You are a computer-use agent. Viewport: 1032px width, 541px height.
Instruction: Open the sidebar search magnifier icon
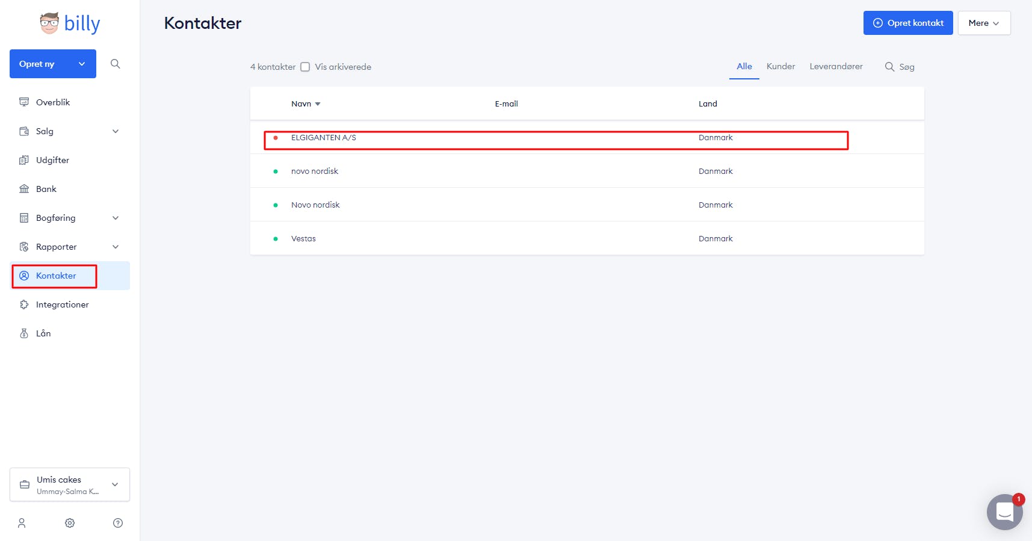pos(116,64)
